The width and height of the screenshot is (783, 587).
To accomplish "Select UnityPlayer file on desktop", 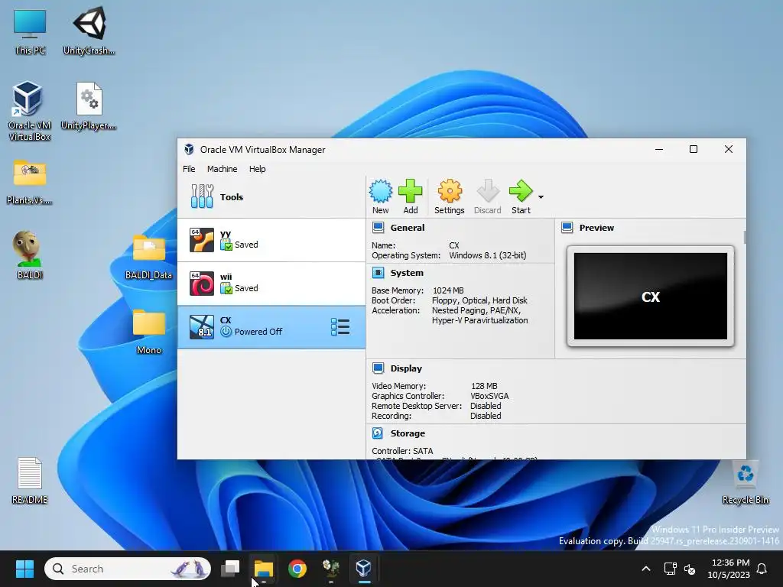I will [x=89, y=106].
